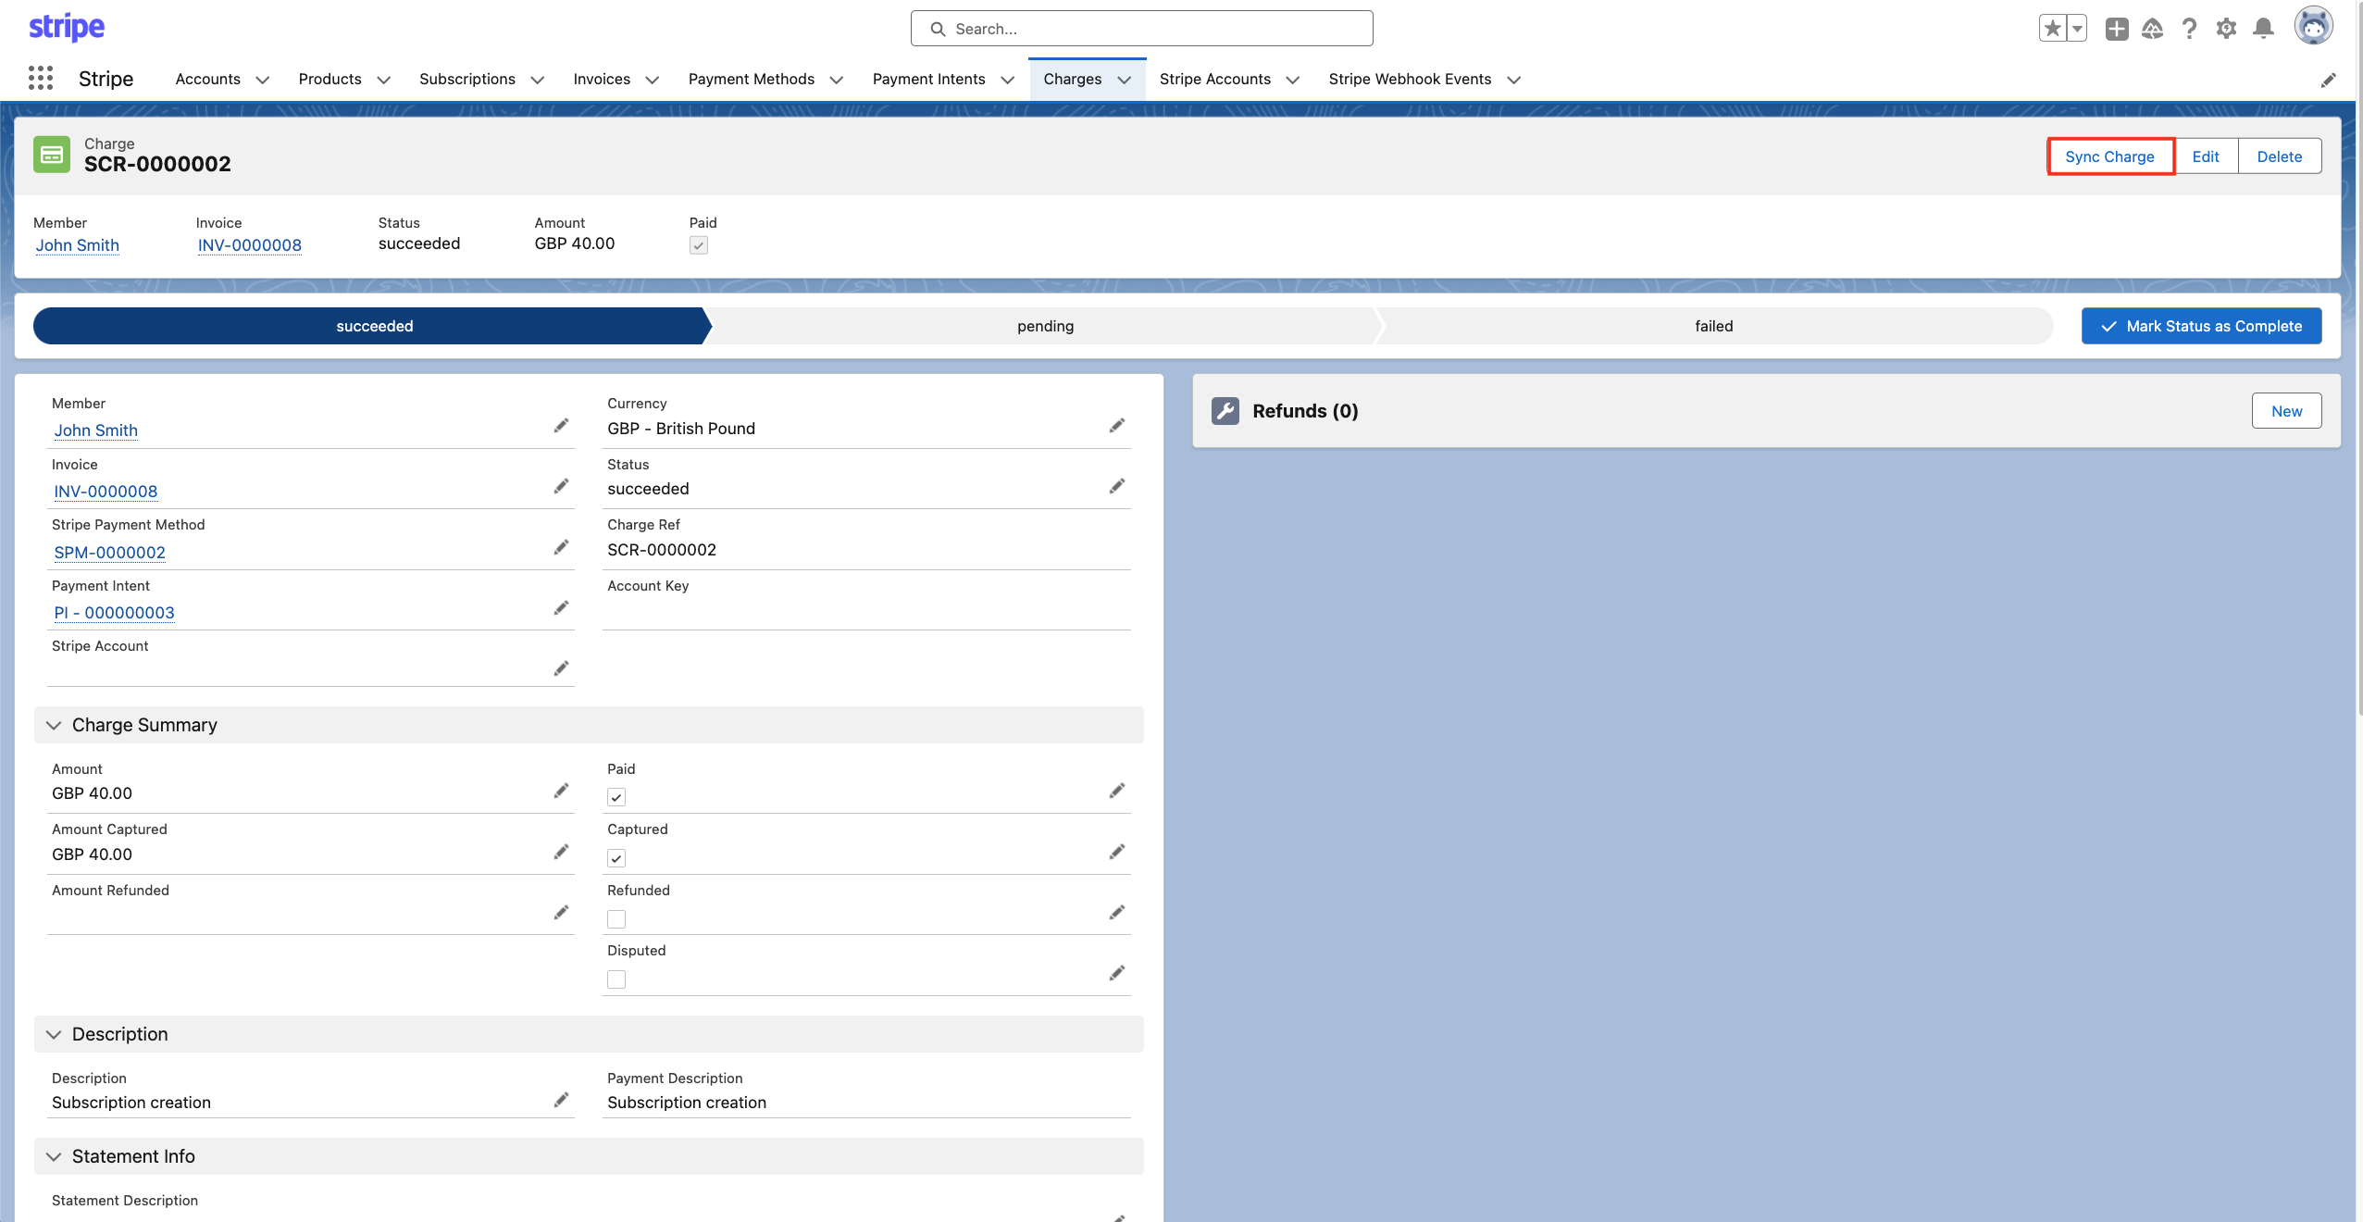This screenshot has width=2363, height=1222.
Task: Toggle the Disputed checkbox
Action: pos(616,979)
